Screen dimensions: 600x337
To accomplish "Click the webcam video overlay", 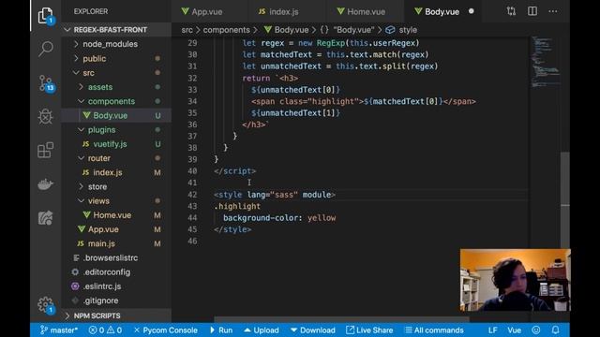I will (x=515, y=280).
